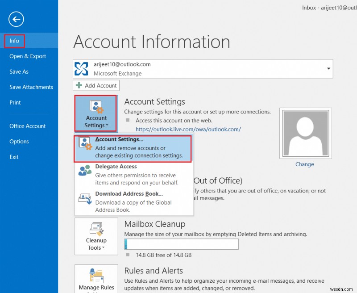Click the green plus on Add Account
The image size is (357, 293).
(x=79, y=85)
